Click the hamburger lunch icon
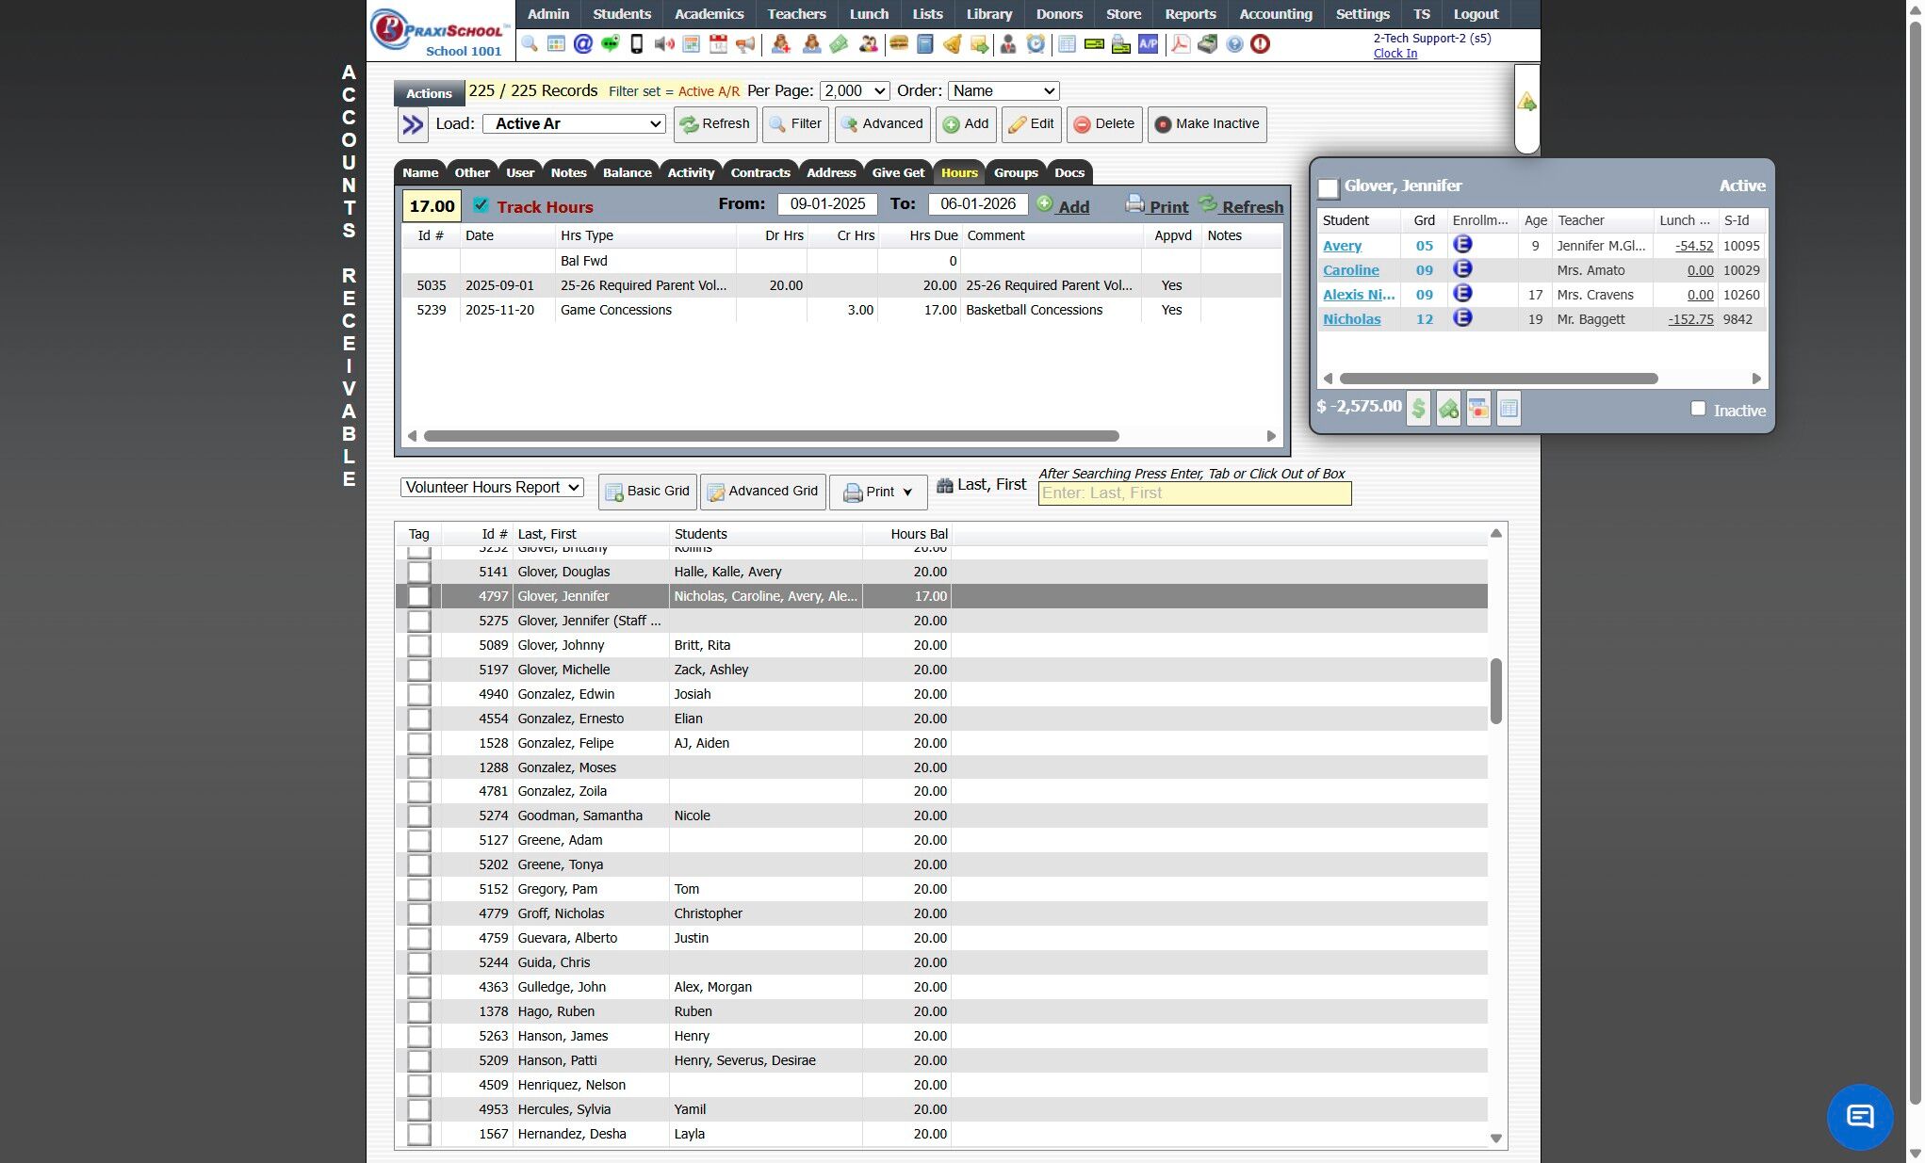The height and width of the screenshot is (1163, 1925). point(898,44)
